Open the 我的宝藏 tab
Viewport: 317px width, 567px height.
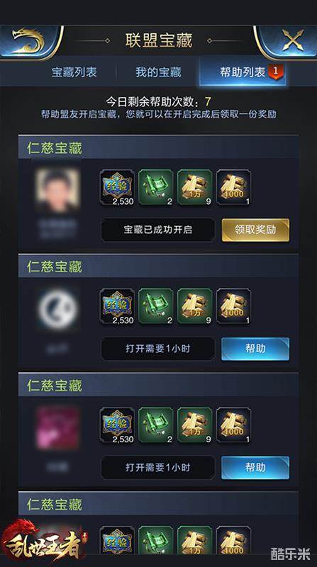tap(158, 72)
